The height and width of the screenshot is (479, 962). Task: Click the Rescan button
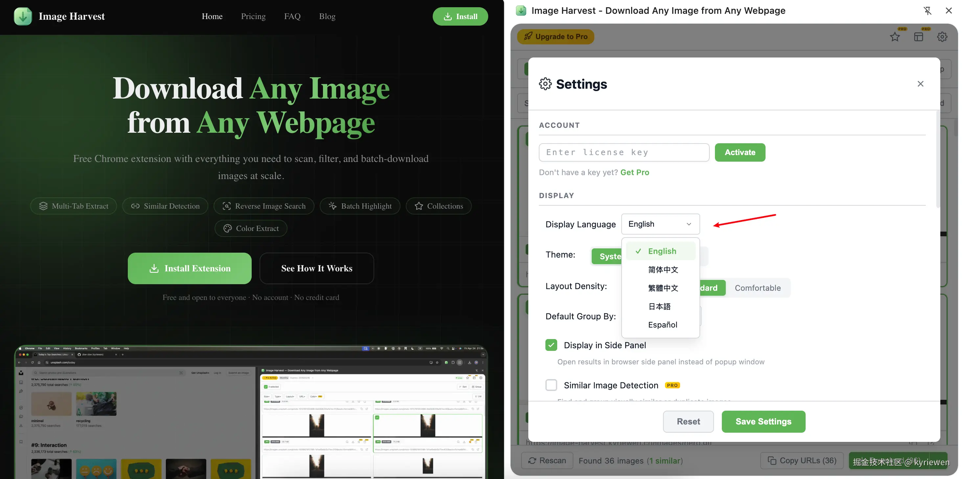(547, 461)
